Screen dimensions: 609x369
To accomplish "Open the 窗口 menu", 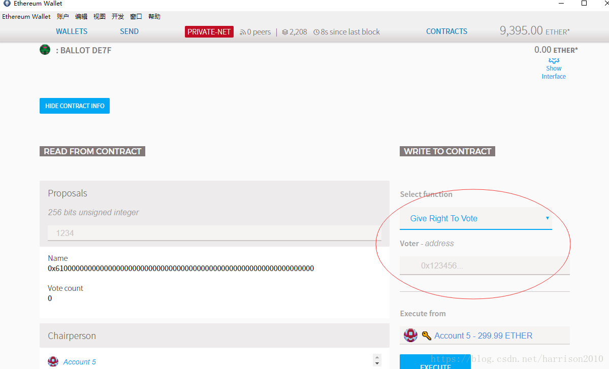I will pos(136,16).
